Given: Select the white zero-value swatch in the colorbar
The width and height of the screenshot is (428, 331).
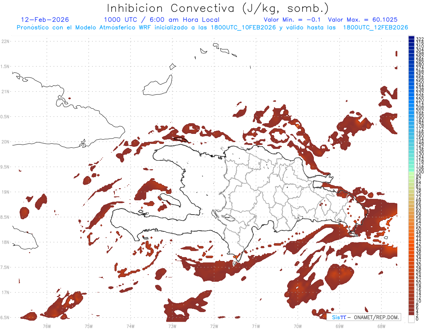Looking at the screenshot, I should [411, 319].
